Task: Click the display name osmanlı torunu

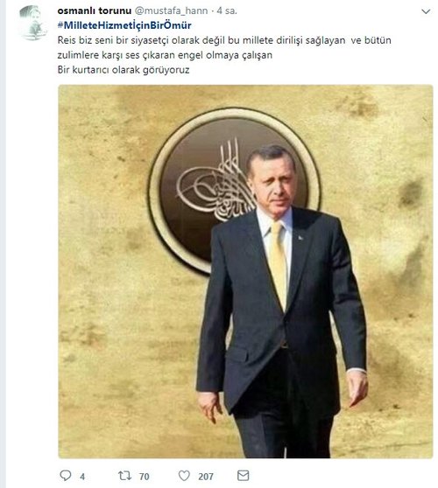Action: pos(95,10)
